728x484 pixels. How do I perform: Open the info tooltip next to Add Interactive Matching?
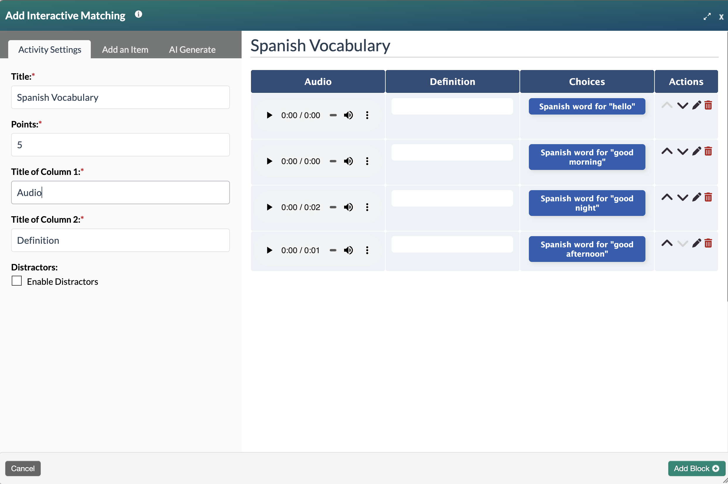(x=138, y=14)
